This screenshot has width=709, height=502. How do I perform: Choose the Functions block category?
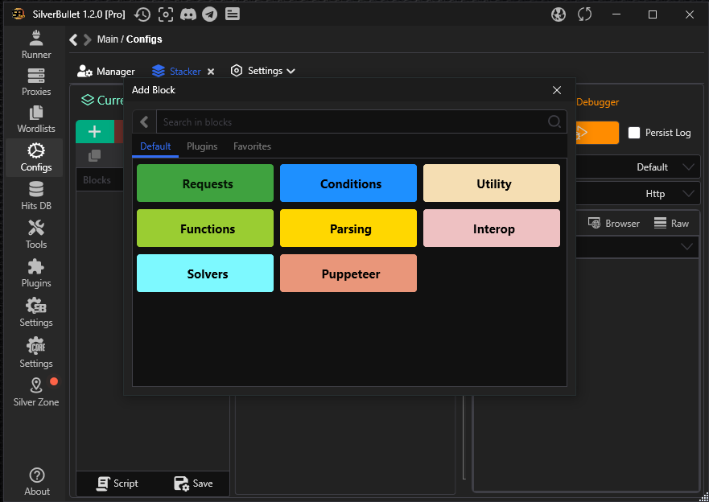[x=205, y=228]
